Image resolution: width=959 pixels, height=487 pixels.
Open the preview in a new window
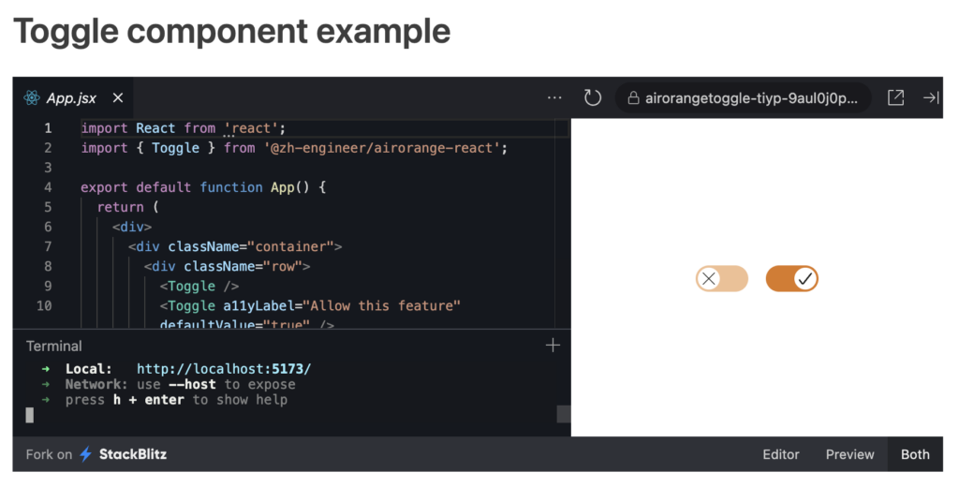click(x=895, y=97)
